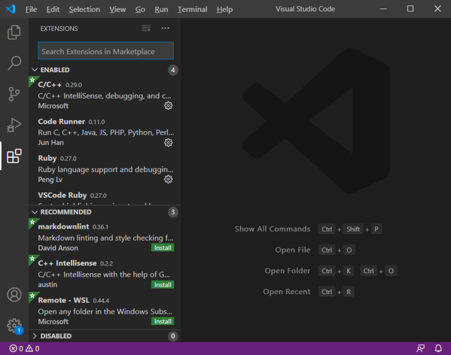Install the C++ Intellisense extension
Viewport: 451px width, 355px height.
(162, 285)
